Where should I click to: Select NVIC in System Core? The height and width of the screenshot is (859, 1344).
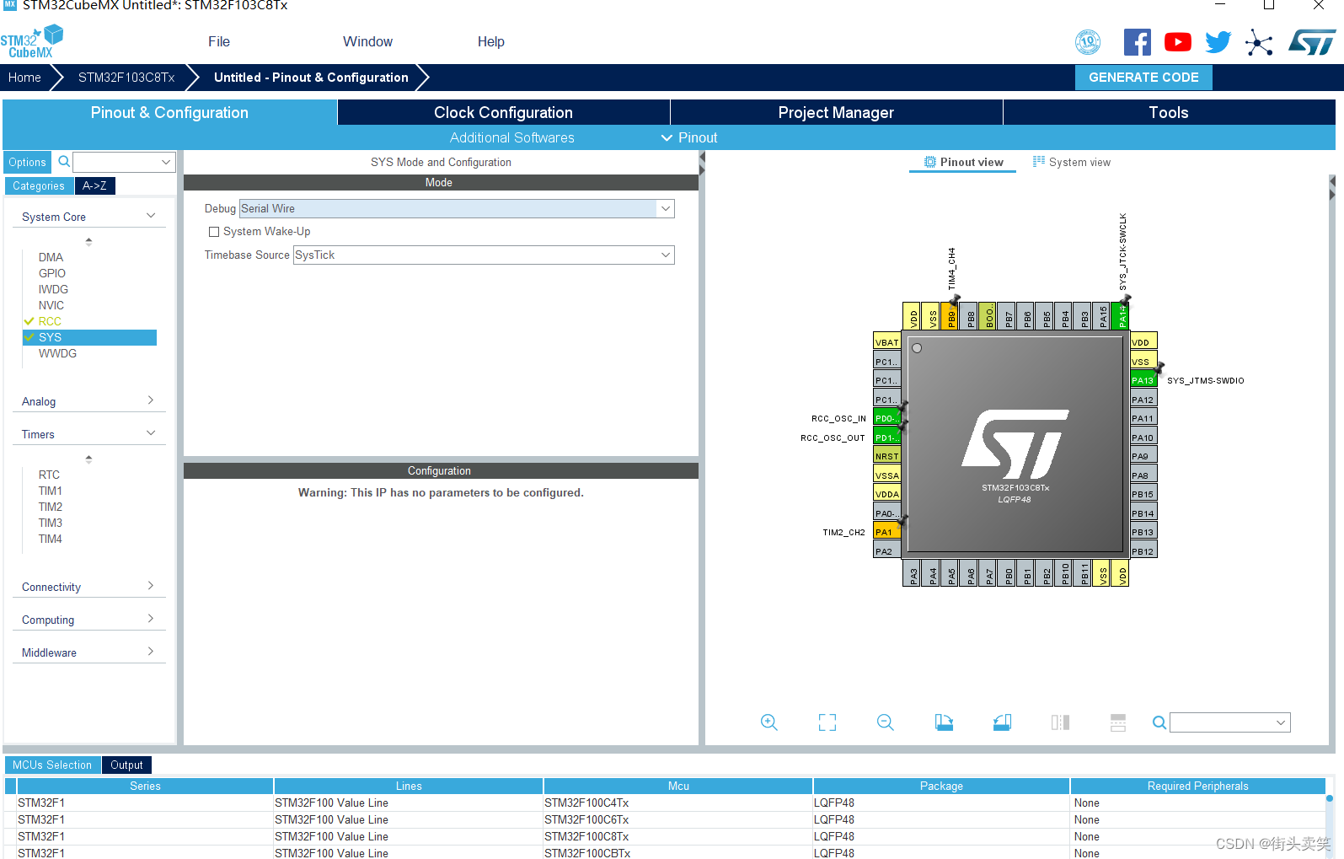point(51,305)
